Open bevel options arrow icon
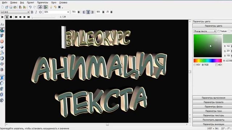 [2, 47]
